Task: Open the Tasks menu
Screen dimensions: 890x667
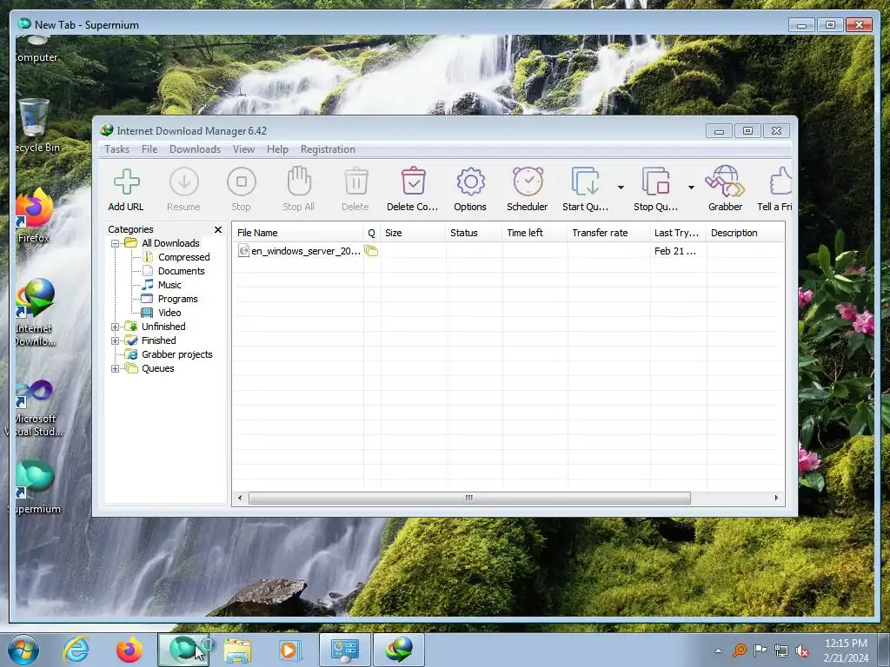Action: tap(117, 149)
